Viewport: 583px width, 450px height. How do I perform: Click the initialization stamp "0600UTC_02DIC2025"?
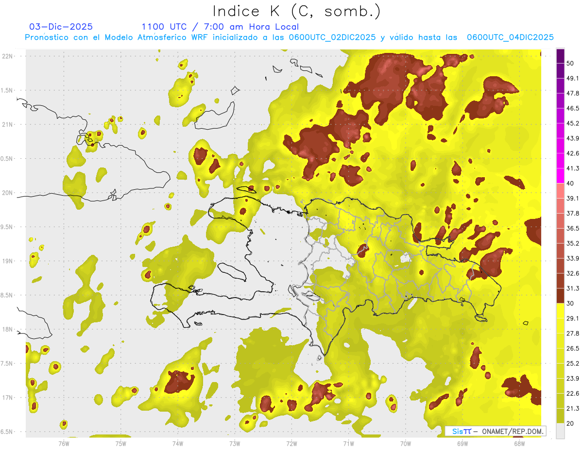[332, 37]
